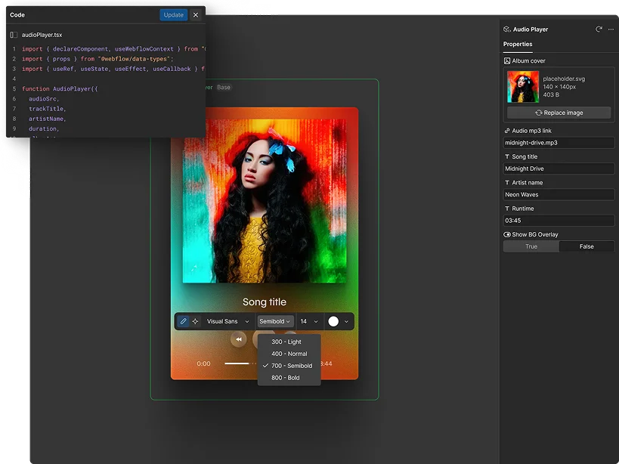Click the Album cover image icon

point(507,60)
